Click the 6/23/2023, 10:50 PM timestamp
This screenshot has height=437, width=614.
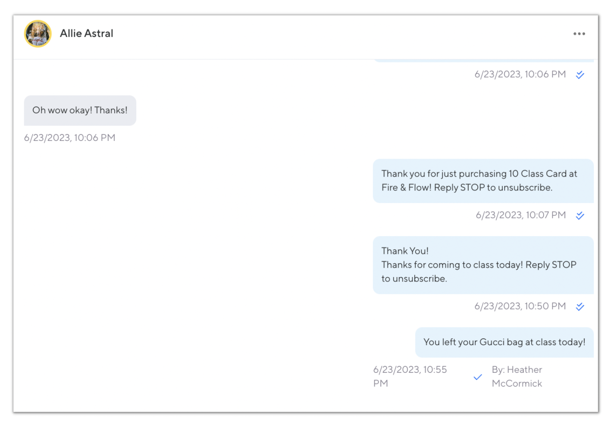[x=520, y=306]
